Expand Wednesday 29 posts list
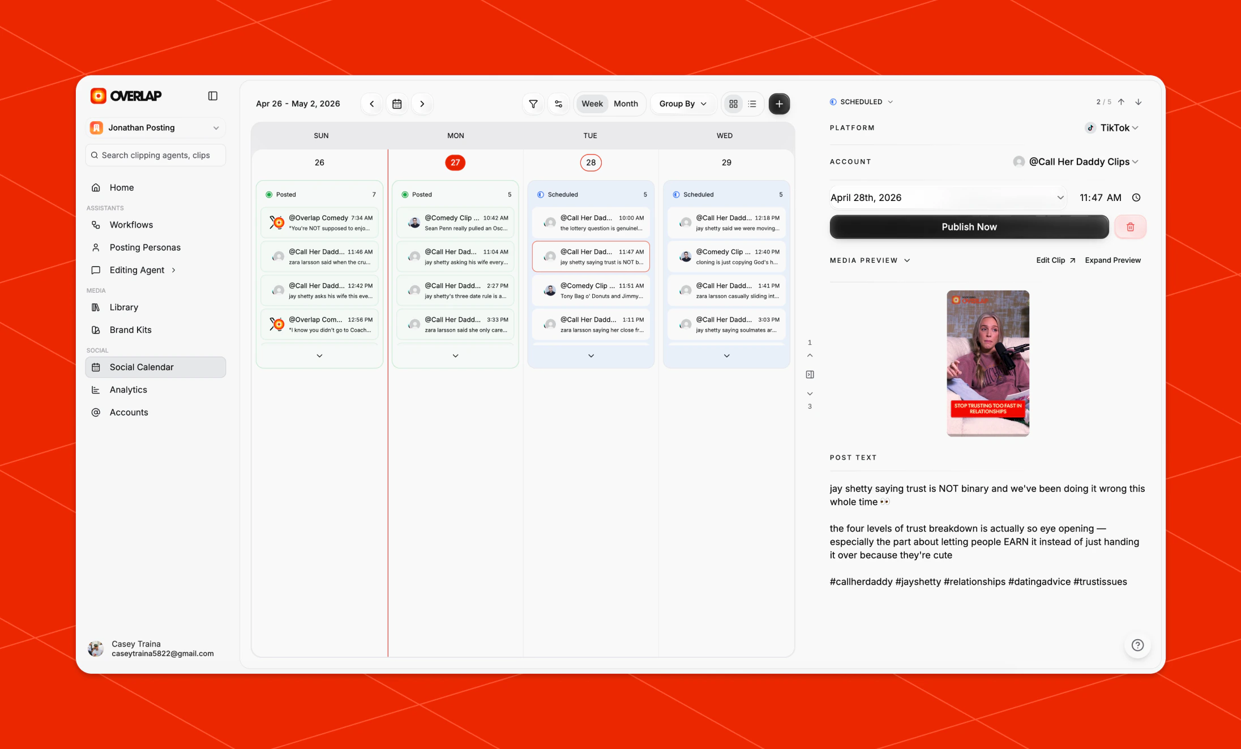This screenshot has height=749, width=1241. [x=726, y=356]
